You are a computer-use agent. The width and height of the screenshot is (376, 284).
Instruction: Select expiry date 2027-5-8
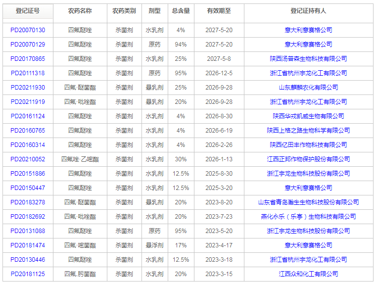click(x=219, y=59)
